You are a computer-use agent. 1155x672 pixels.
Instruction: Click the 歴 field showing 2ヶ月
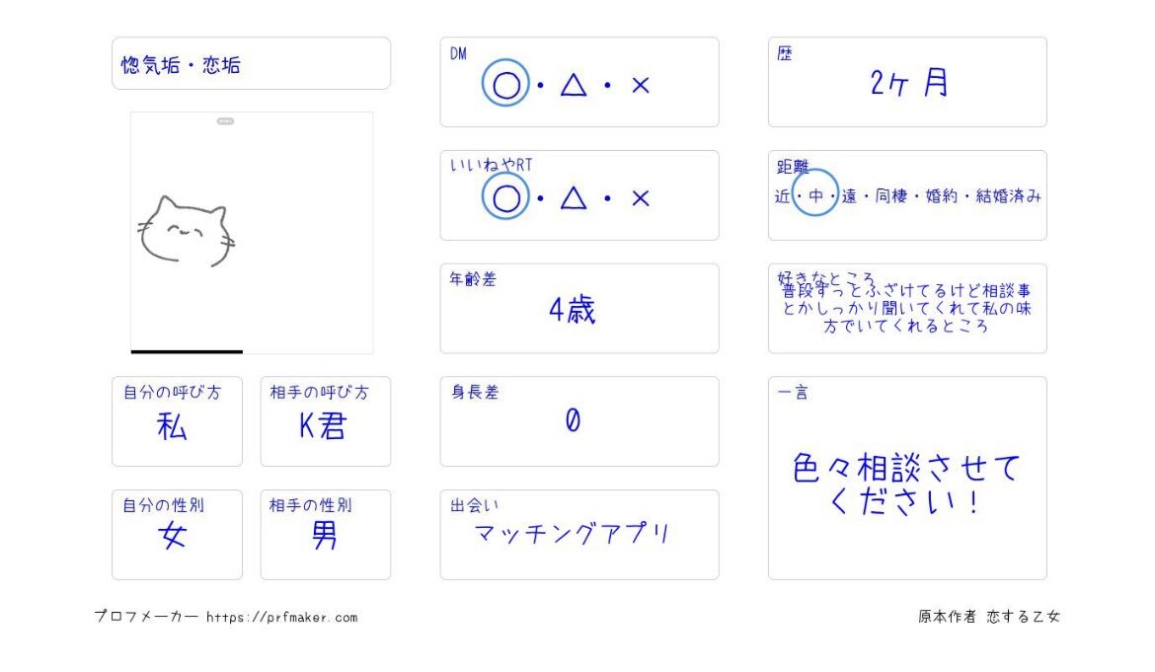(907, 82)
